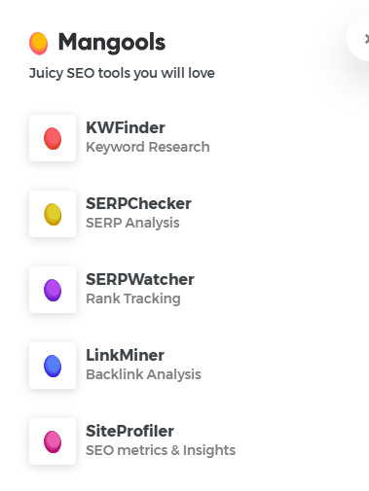Choose the pink SiteProfiler mango icon

click(x=53, y=441)
